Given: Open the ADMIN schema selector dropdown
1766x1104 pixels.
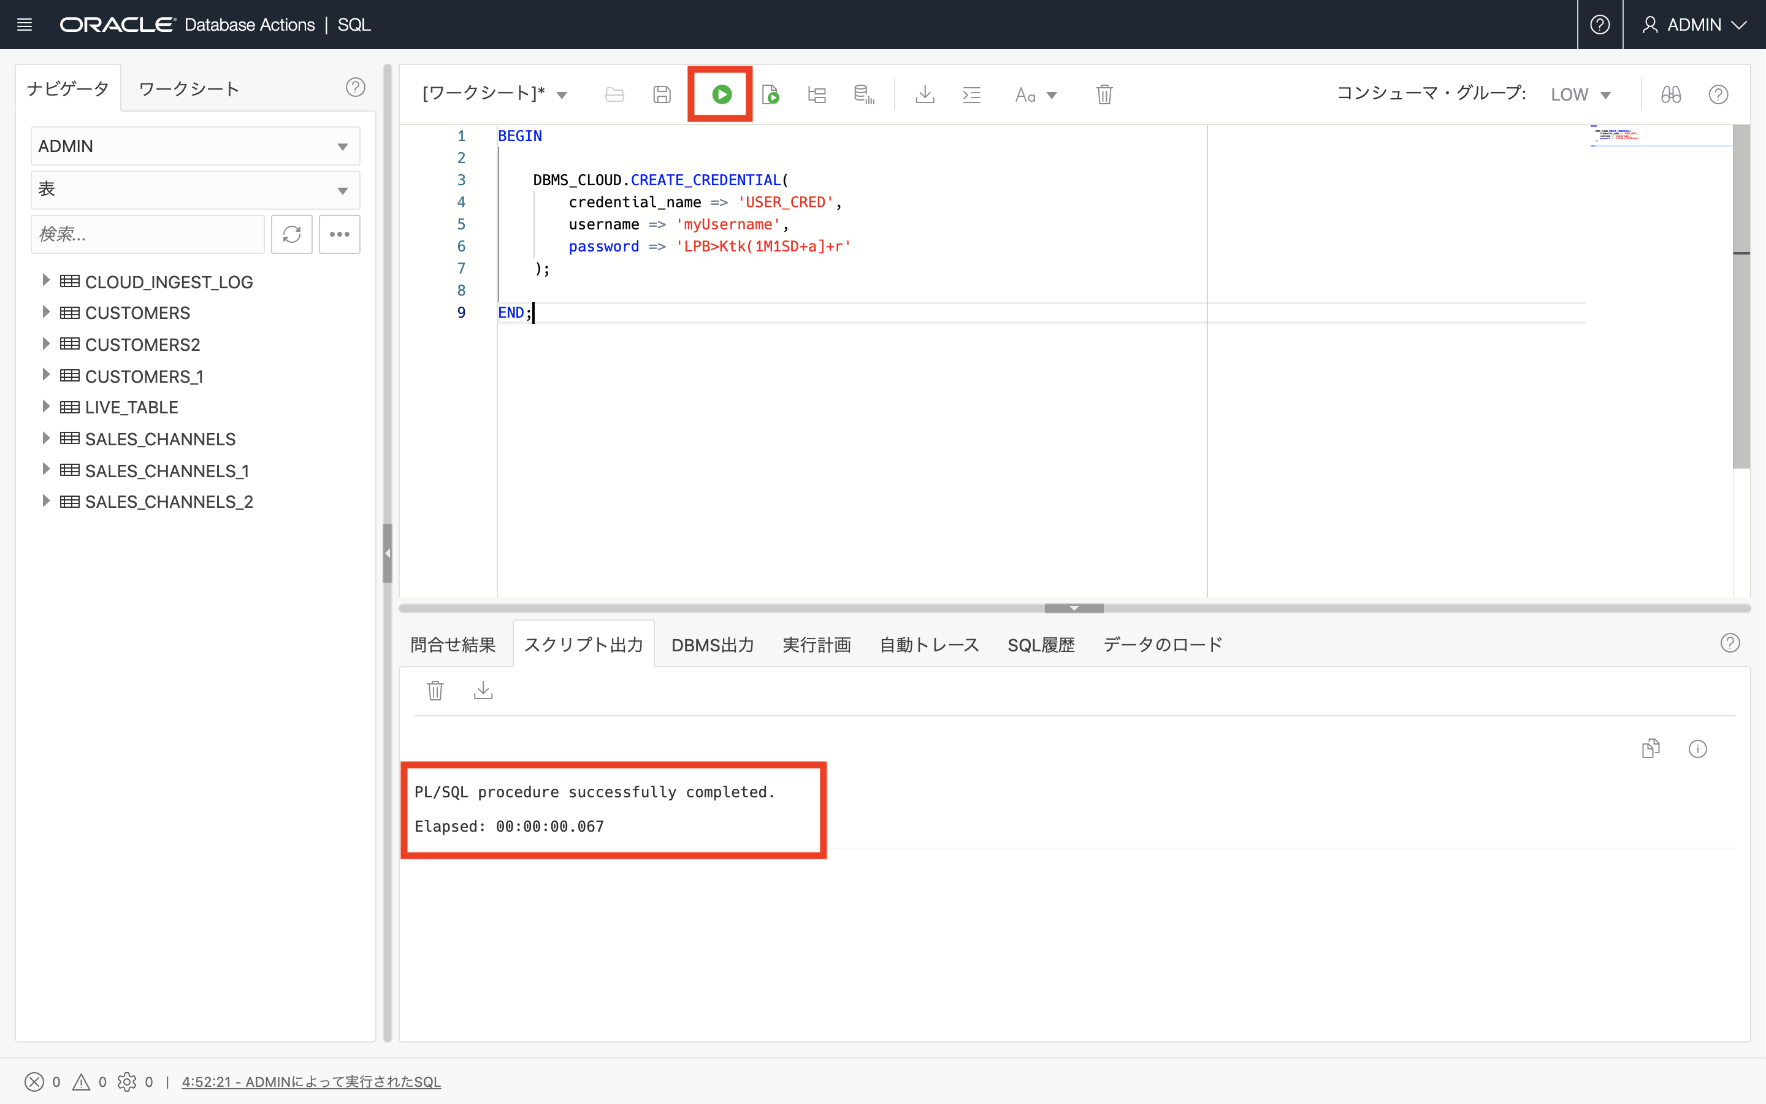Looking at the screenshot, I should [195, 145].
